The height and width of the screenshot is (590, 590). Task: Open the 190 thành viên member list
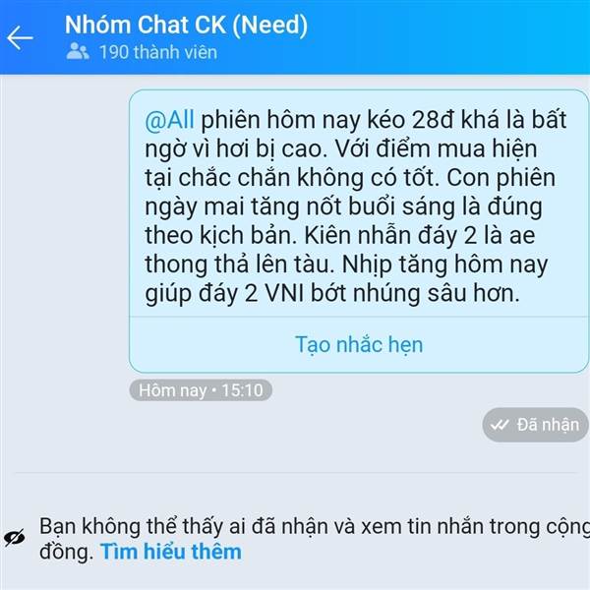pyautogui.click(x=158, y=52)
